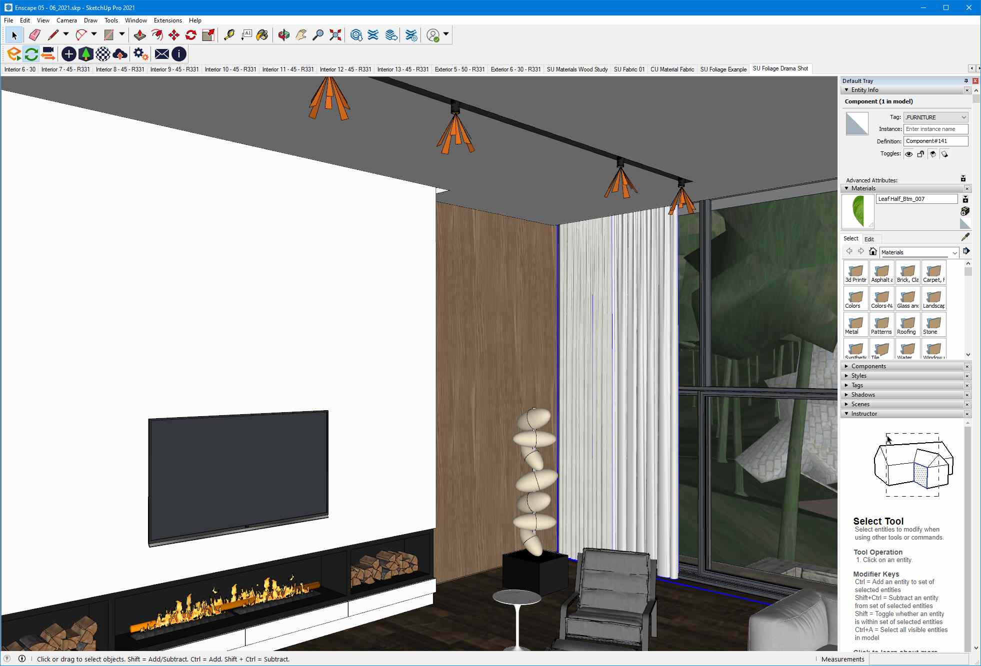Select the Zoom Extents tool

(335, 34)
